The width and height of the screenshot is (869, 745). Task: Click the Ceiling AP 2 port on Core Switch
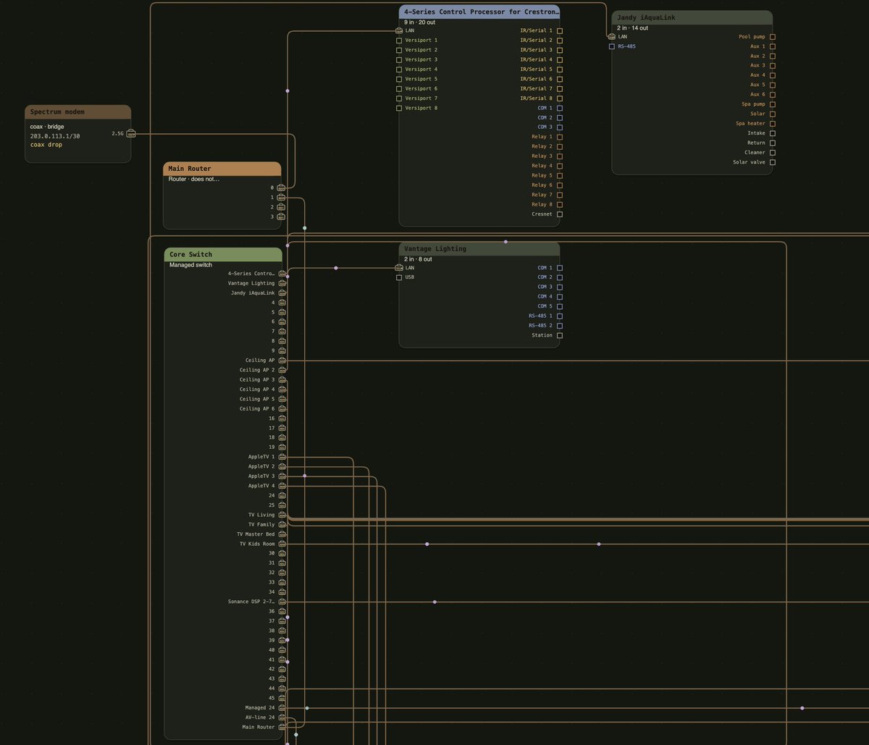tap(282, 370)
